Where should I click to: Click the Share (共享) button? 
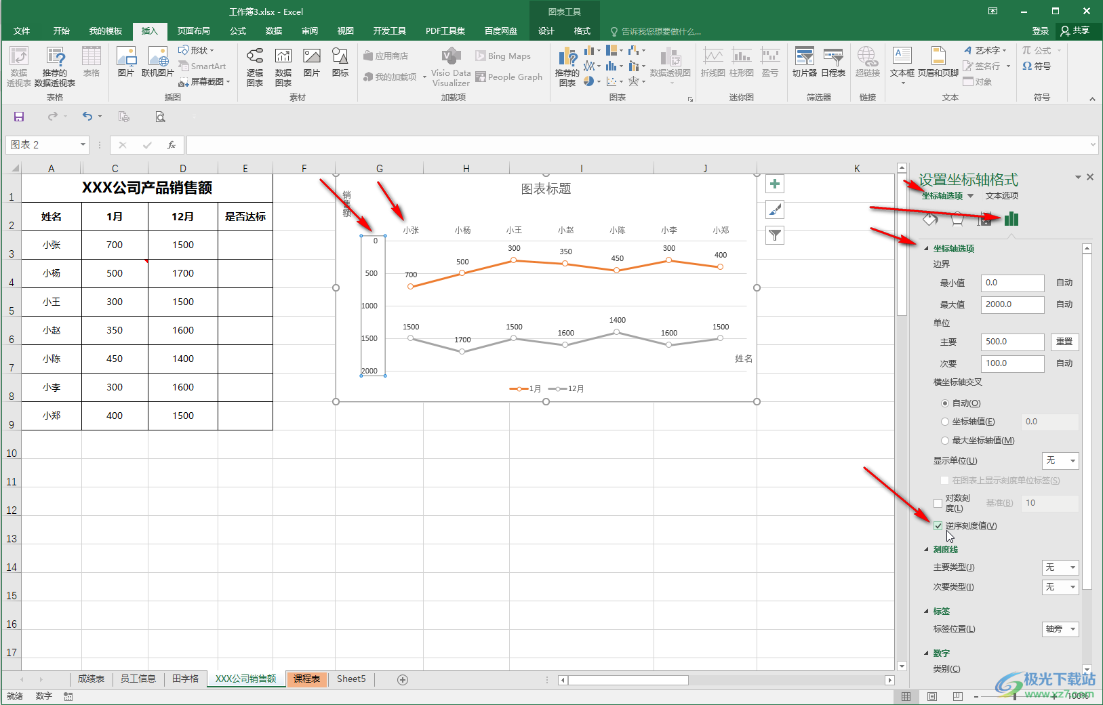1076,31
